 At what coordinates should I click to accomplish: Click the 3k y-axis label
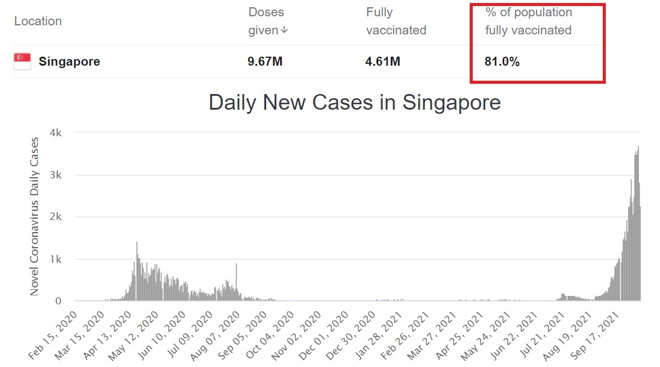(x=55, y=175)
